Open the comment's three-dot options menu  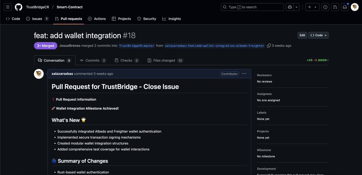pos(244,74)
